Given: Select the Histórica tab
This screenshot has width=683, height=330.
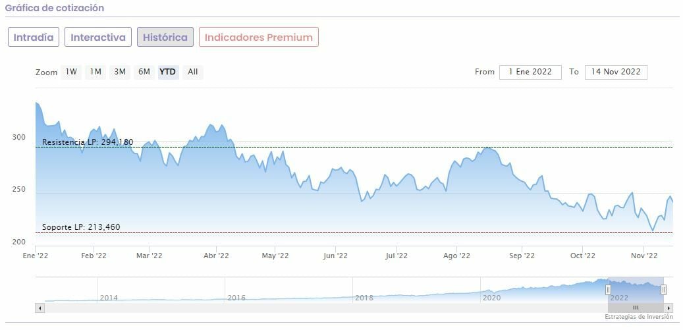Looking at the screenshot, I should [165, 37].
